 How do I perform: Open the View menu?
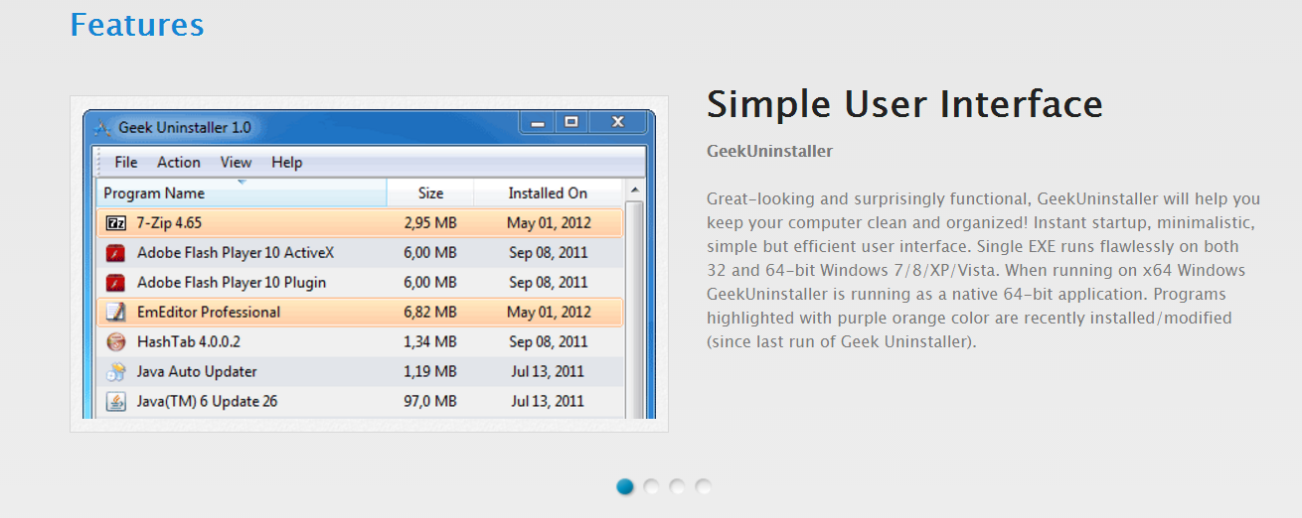[x=237, y=163]
